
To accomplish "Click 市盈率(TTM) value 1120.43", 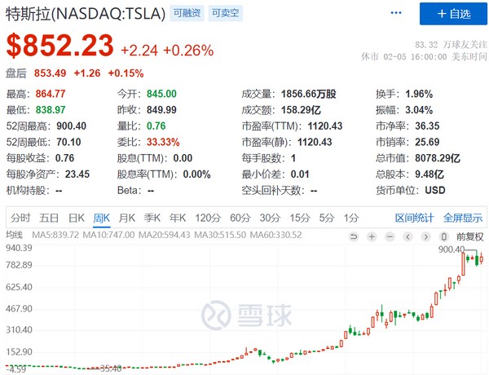I will coord(325,126).
